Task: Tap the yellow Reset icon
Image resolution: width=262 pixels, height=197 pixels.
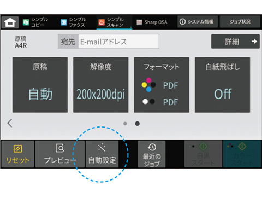Action: click(x=17, y=149)
